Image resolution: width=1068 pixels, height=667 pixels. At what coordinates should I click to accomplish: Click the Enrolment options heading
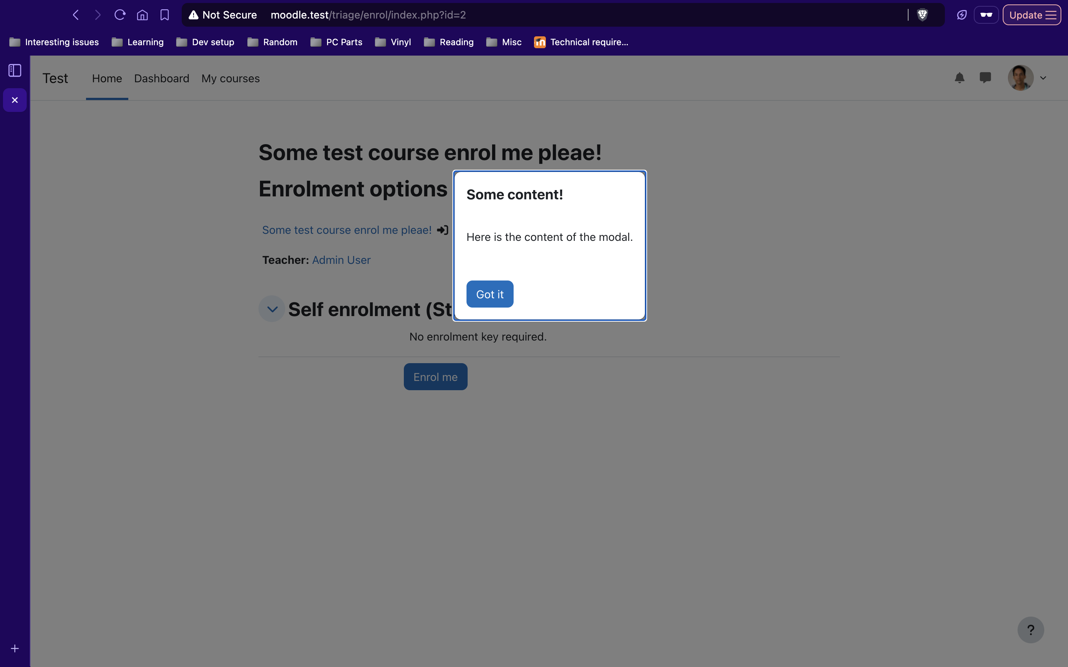coord(353,189)
